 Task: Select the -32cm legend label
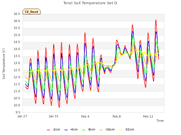point(130,129)
